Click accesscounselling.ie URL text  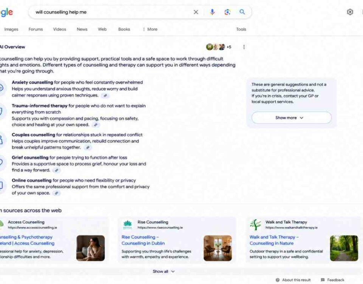33,228
